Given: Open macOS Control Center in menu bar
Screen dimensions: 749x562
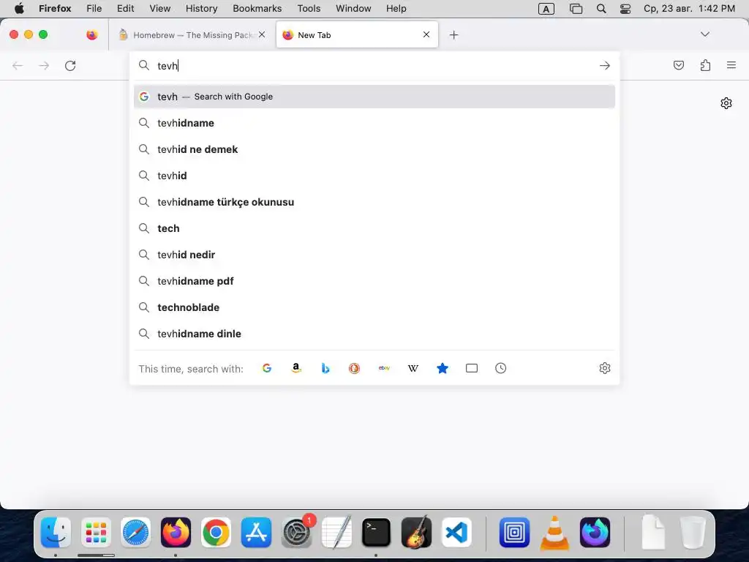Looking at the screenshot, I should 625,9.
